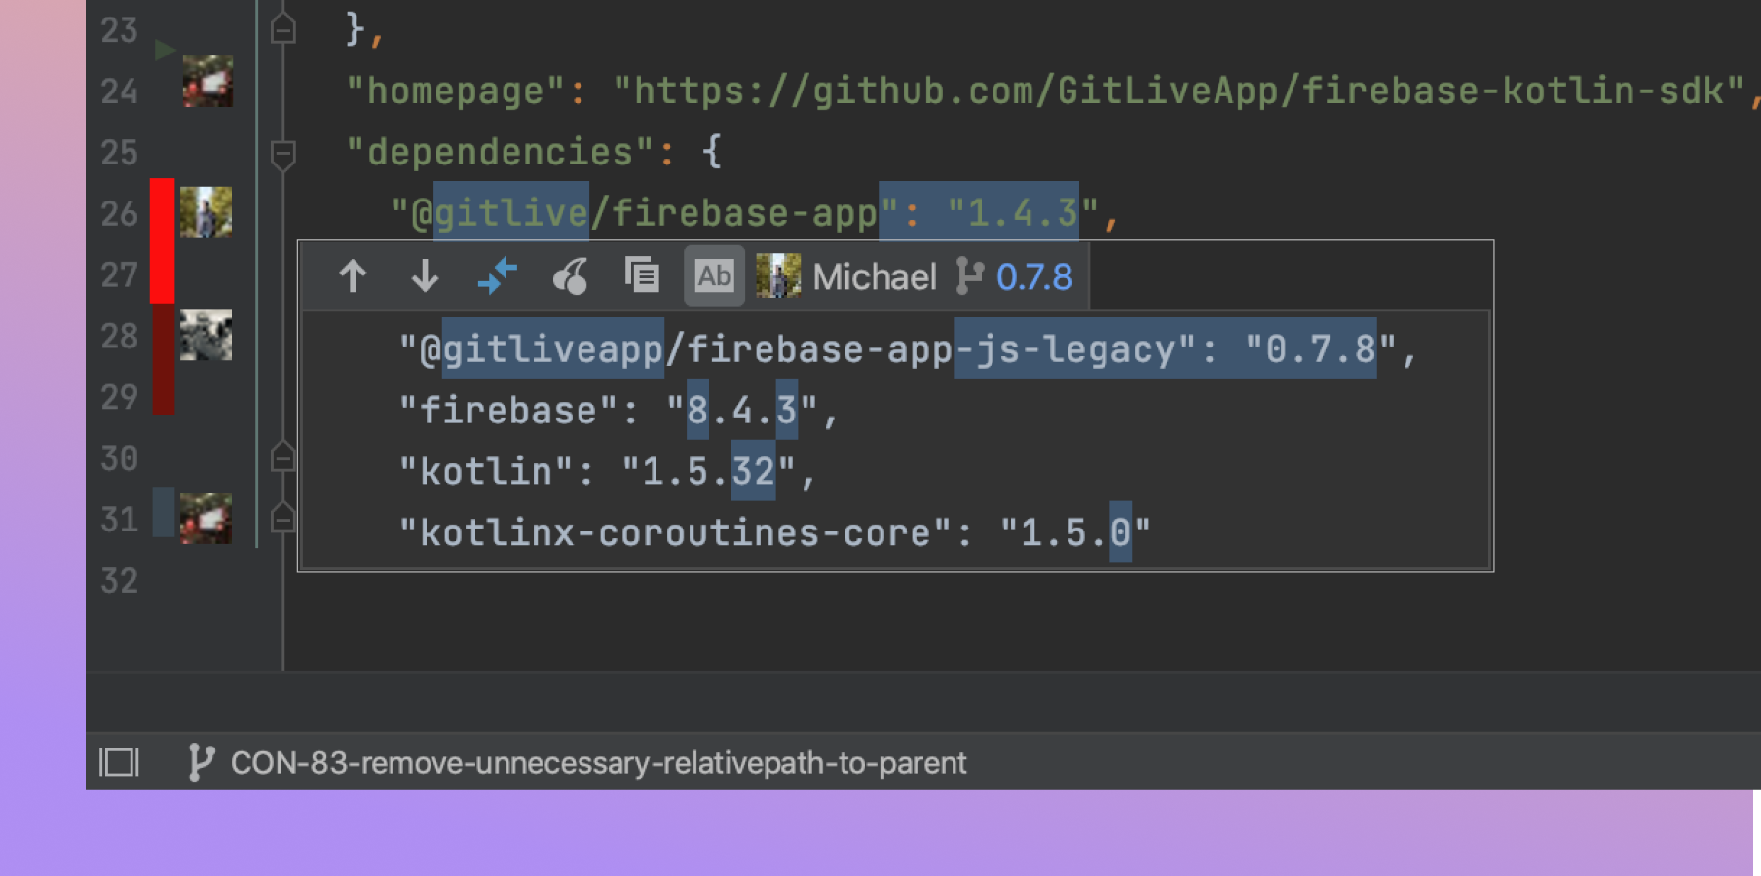Click the dark red change marker at line 28

point(164,359)
